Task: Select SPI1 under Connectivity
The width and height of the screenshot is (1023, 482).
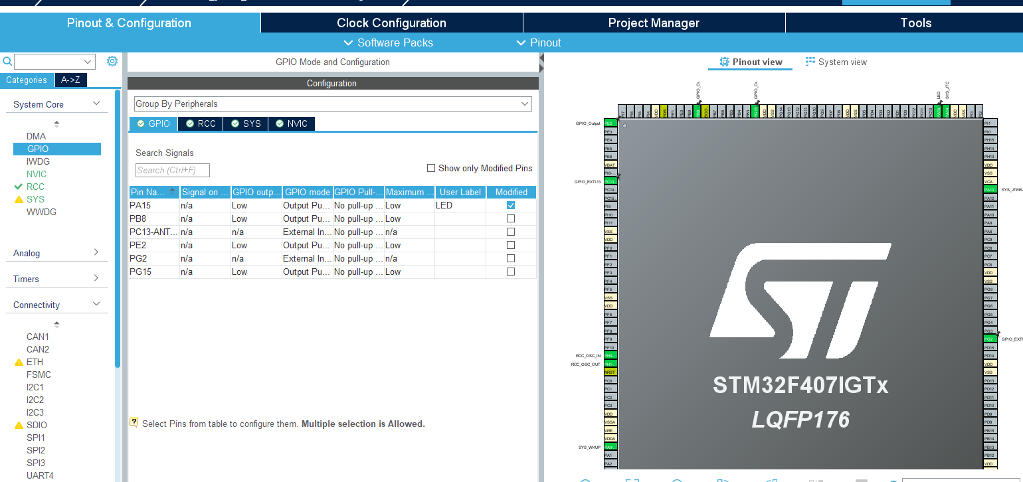Action: pyautogui.click(x=36, y=438)
